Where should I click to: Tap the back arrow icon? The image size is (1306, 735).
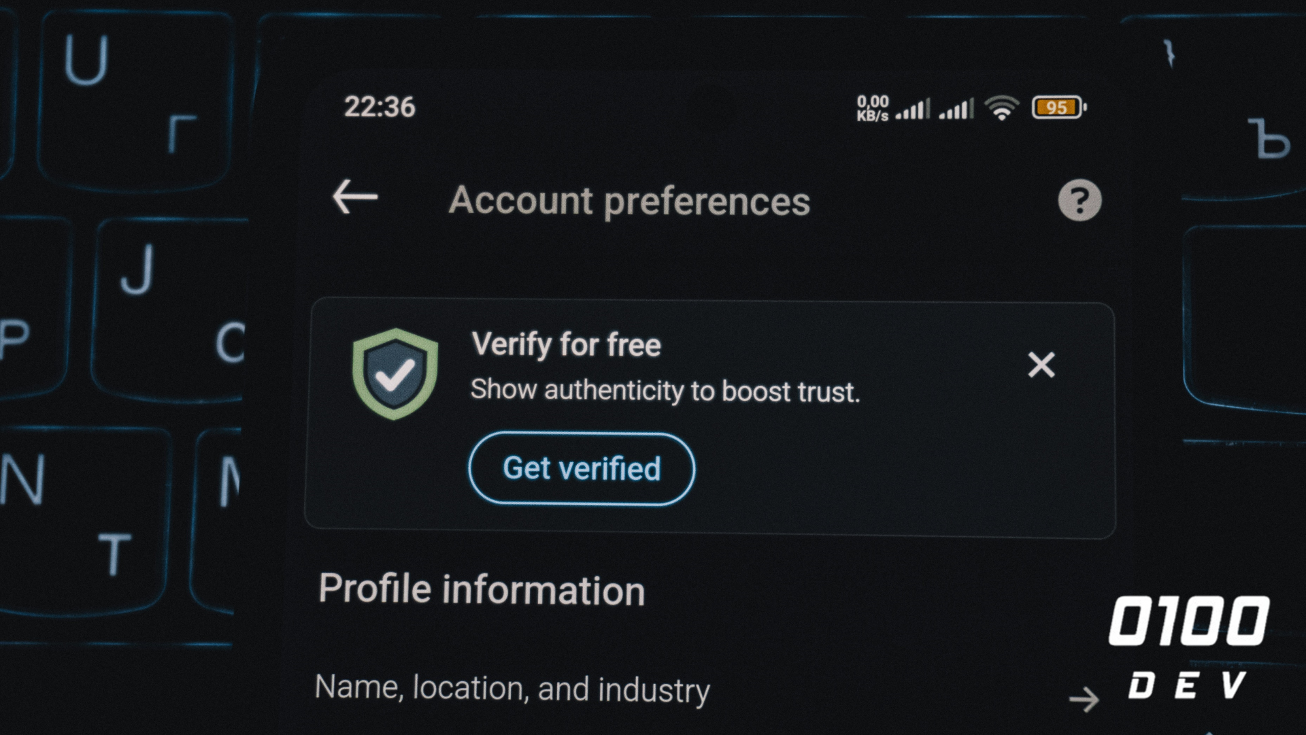[x=355, y=197]
